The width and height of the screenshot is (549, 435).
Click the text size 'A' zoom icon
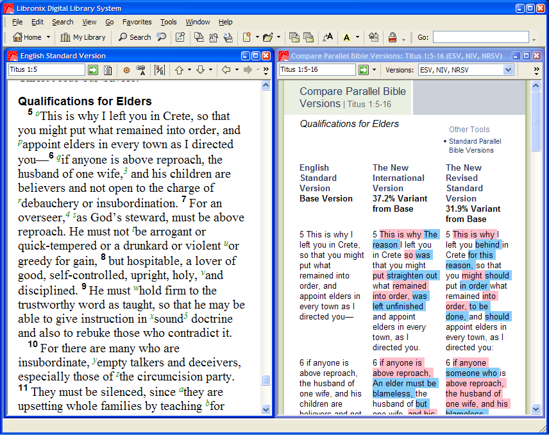pos(328,37)
